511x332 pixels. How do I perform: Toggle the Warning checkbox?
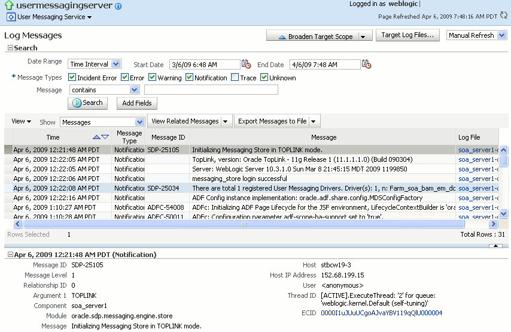click(x=152, y=77)
